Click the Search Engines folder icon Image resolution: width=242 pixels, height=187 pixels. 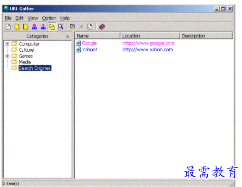click(14, 68)
